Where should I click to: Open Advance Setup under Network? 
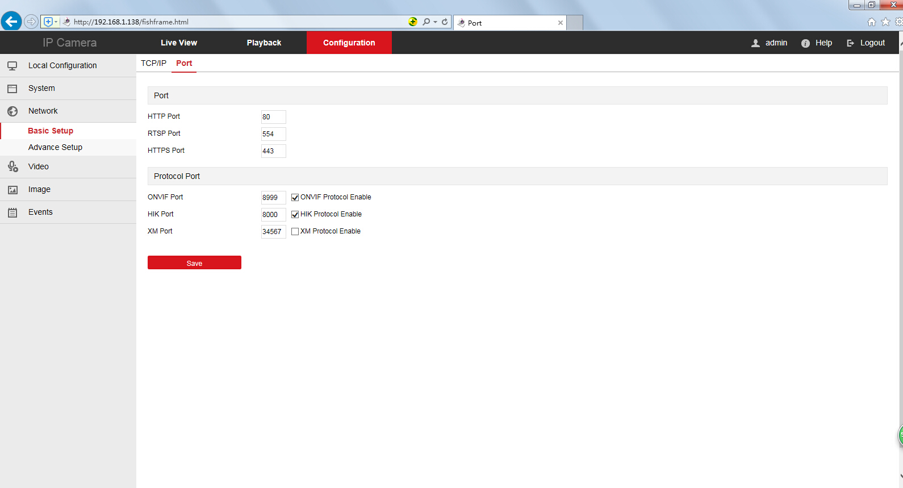(x=55, y=147)
